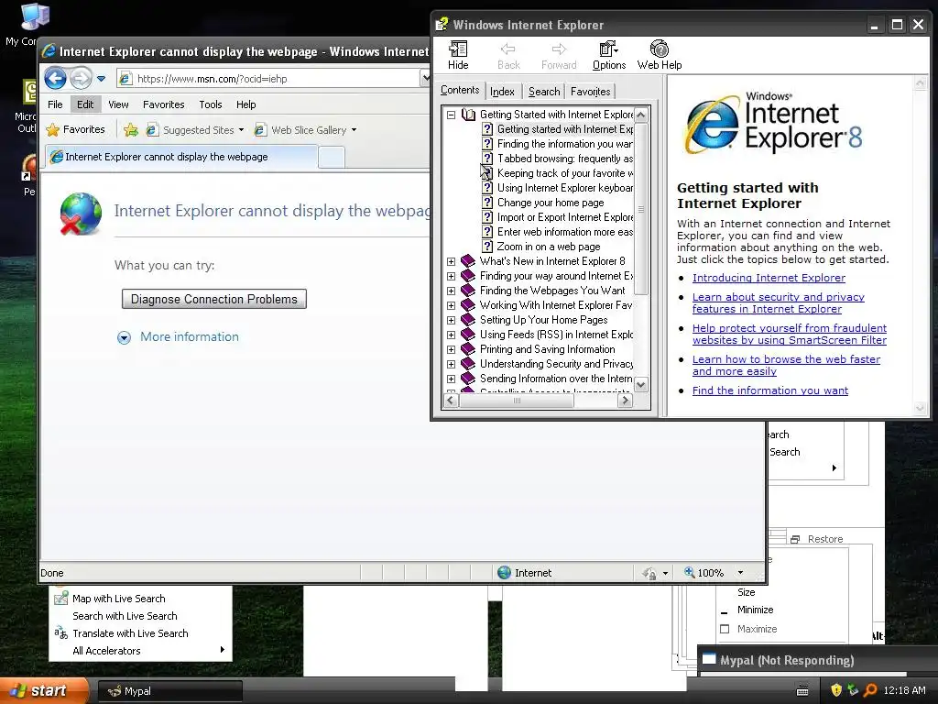Viewport: 938px width, 704px height.
Task: Click Diagnose Connection Problems button
Action: pos(214,299)
